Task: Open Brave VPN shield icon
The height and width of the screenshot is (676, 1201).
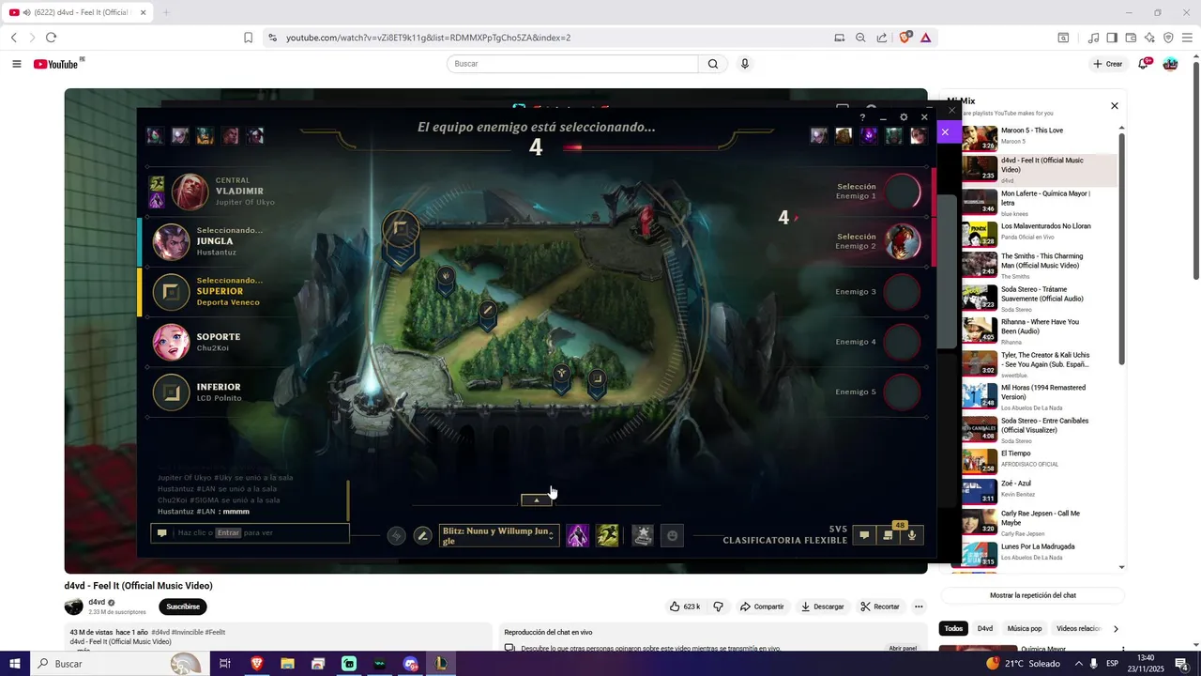Action: coord(1168,38)
